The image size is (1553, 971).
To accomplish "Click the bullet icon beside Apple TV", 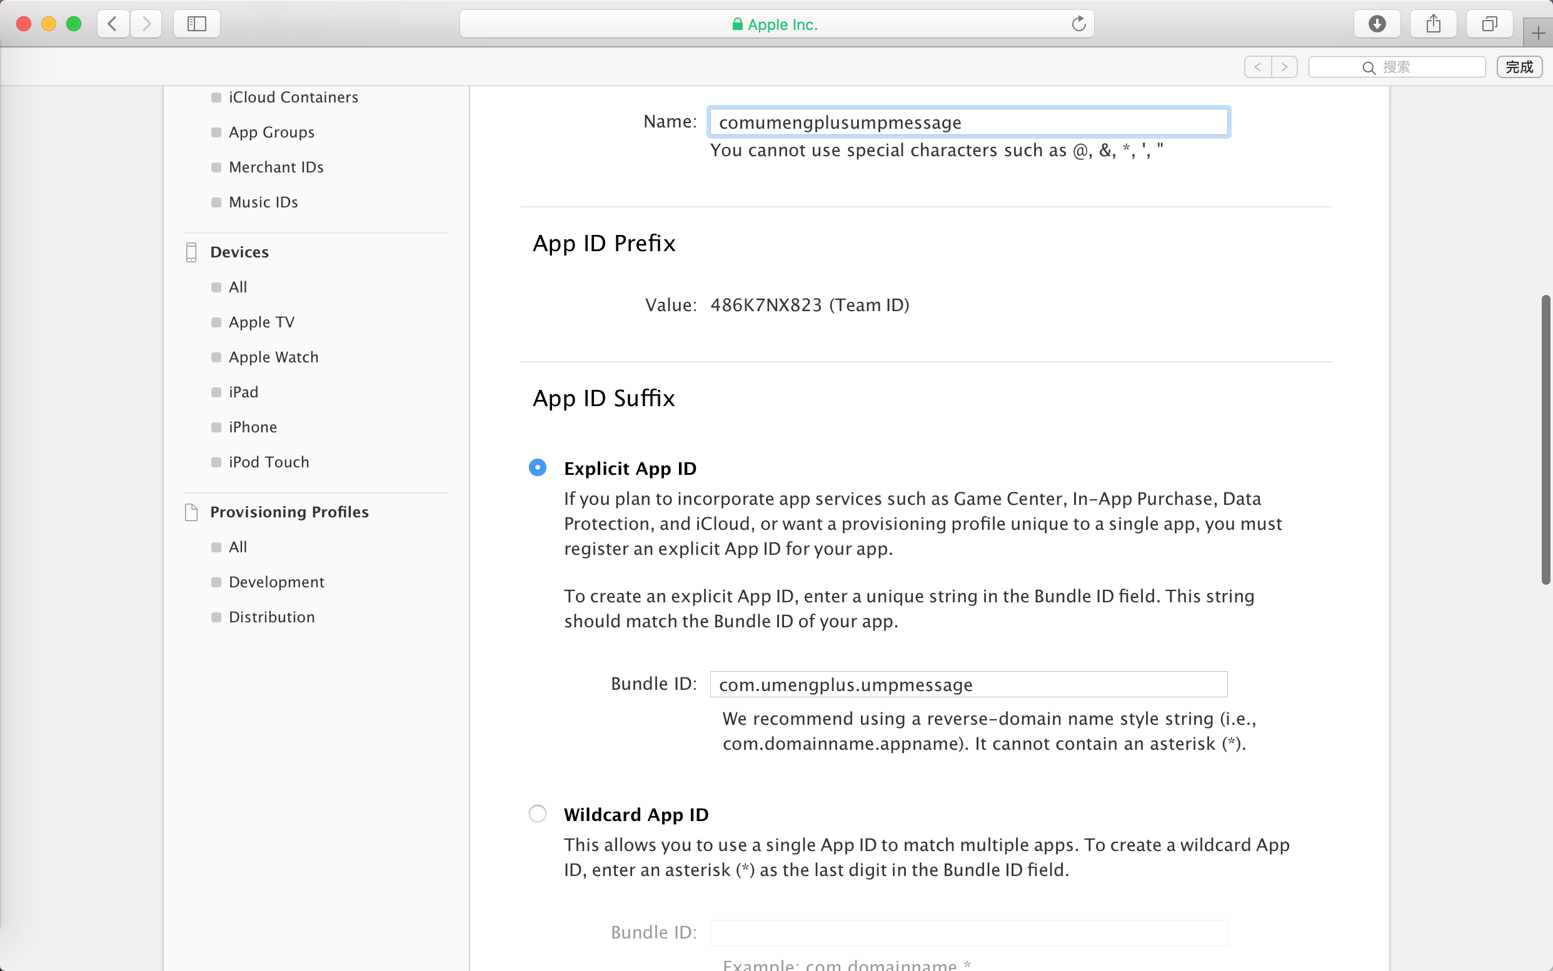I will point(216,322).
